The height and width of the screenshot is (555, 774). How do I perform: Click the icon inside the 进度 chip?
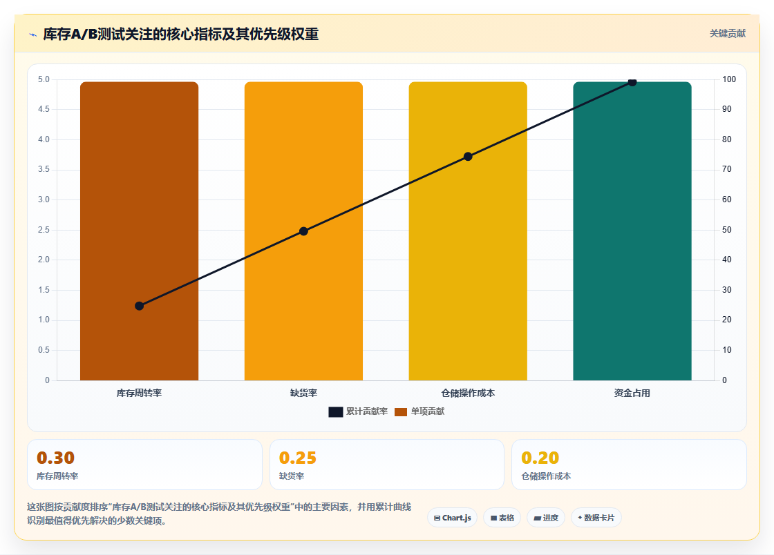538,518
